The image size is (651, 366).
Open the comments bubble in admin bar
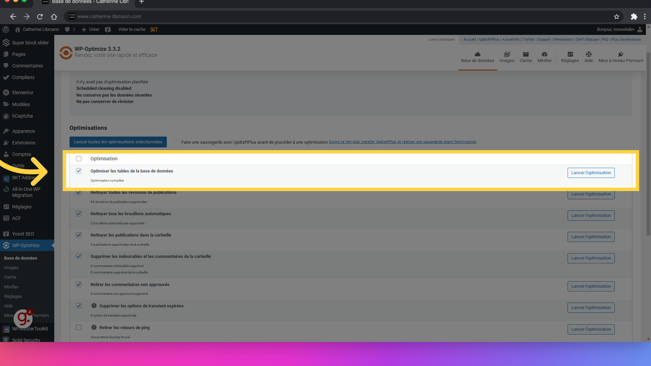tap(67, 29)
